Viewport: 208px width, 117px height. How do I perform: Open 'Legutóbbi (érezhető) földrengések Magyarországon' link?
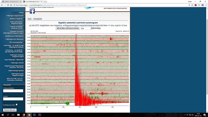[14, 32]
